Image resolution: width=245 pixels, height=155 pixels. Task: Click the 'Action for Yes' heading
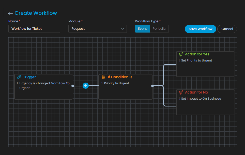click(197, 54)
